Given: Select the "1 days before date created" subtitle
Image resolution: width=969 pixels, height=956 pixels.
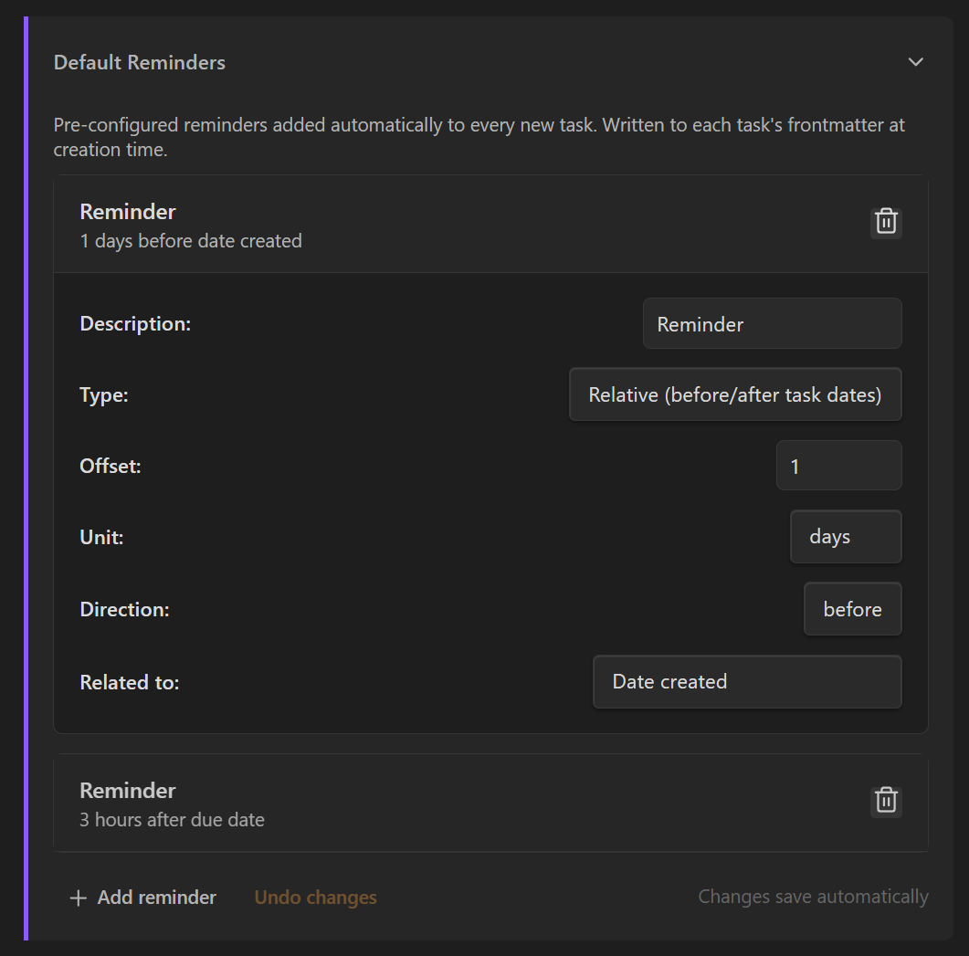Looking at the screenshot, I should pos(191,241).
